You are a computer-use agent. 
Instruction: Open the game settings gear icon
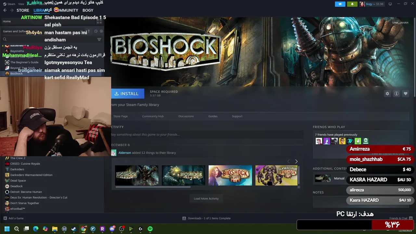[x=387, y=94]
